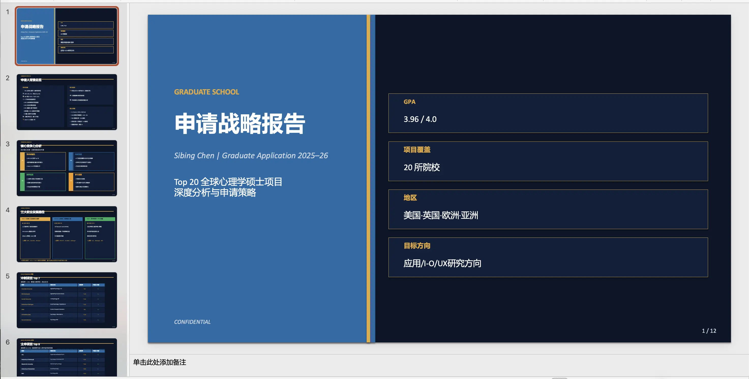Select the GRADUATE SCHOOL heading text
This screenshot has height=379, width=749.
(x=206, y=92)
